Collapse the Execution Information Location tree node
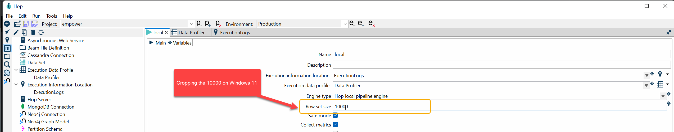Screen dimensions: 674x132 click(x=16, y=85)
